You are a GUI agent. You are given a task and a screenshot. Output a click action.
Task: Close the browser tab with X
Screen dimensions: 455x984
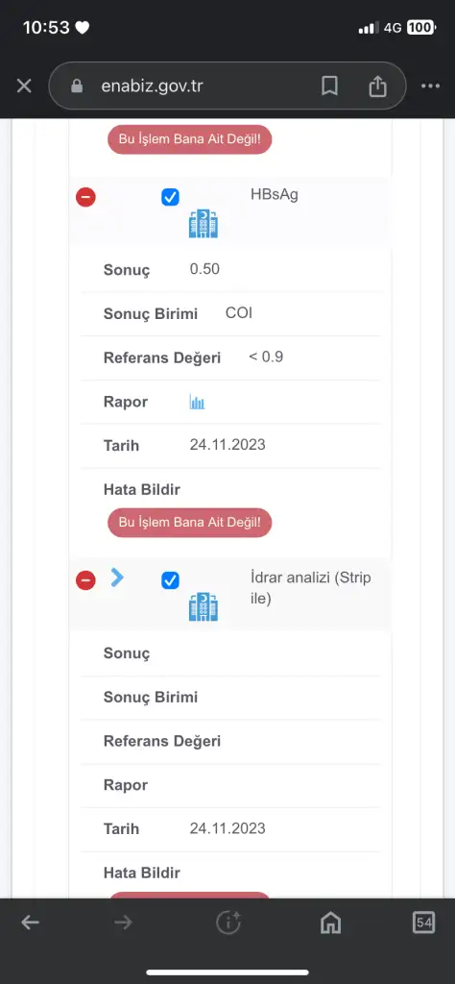[x=24, y=86]
